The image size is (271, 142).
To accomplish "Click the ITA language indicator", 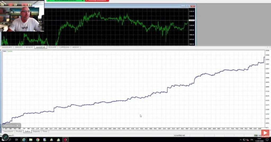I will (x=252, y=140).
